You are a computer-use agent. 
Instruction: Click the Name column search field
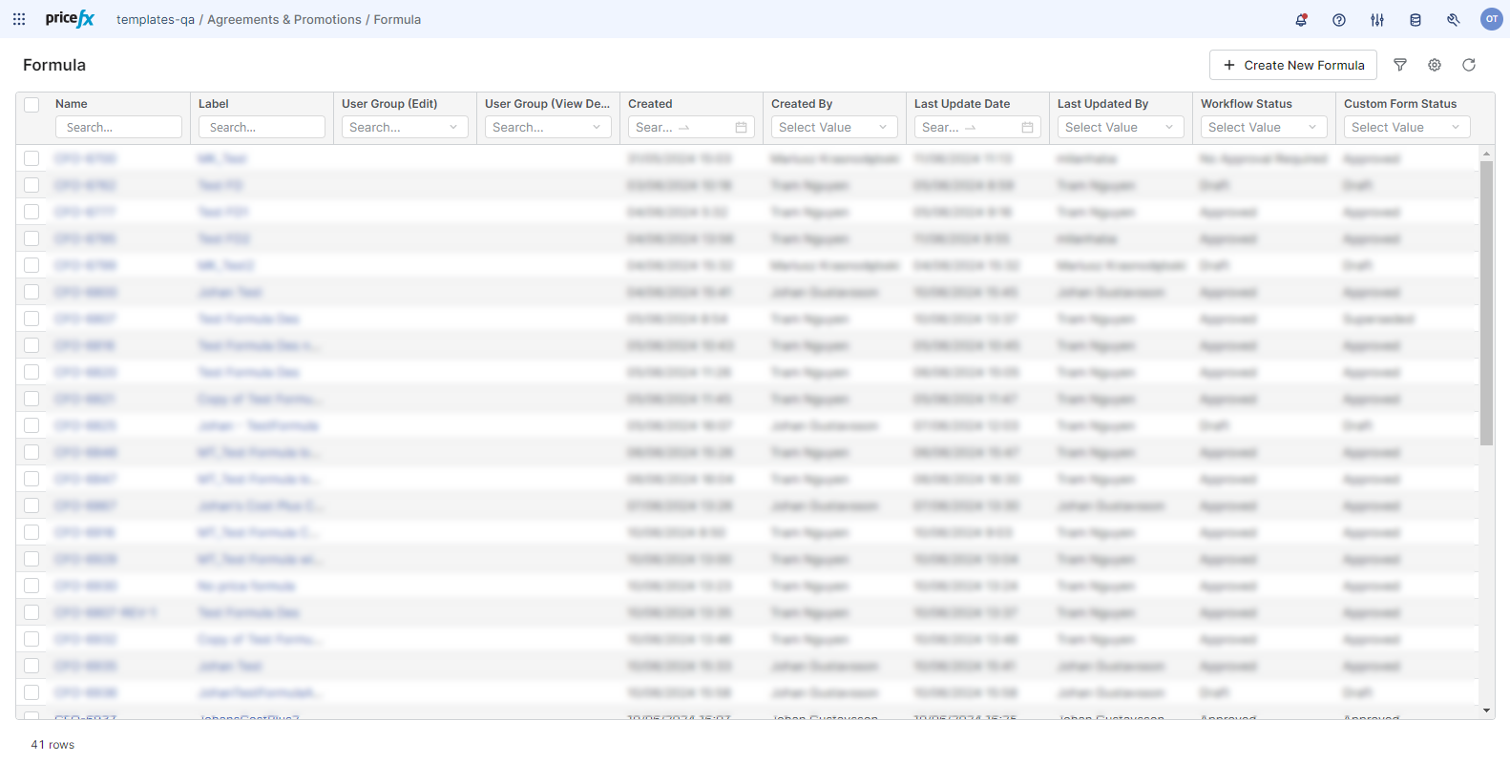pos(118,127)
